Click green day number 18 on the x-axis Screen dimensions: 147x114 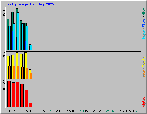click(82, 111)
